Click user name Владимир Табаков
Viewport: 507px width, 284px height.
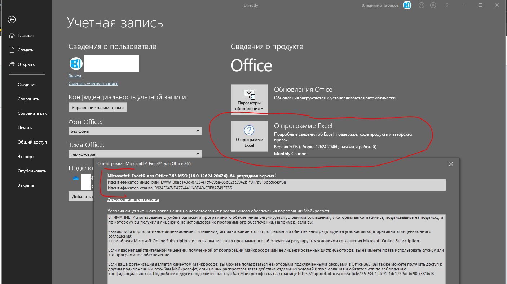[380, 5]
